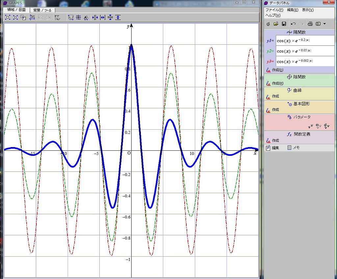The height and width of the screenshot is (279, 337).
Task: Click the grid lines icon in toolbar
Action: tap(78, 17)
